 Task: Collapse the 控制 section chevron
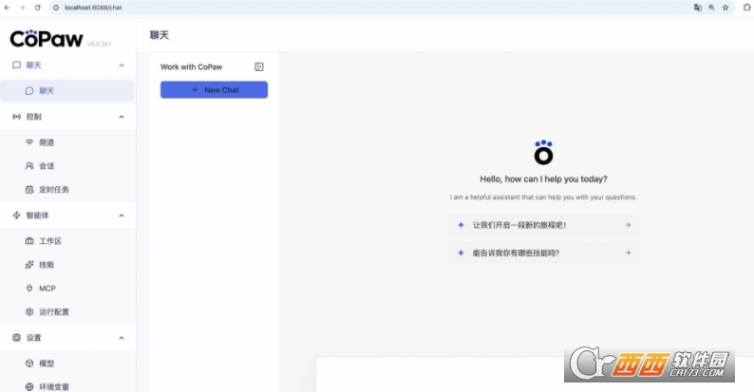(x=121, y=117)
